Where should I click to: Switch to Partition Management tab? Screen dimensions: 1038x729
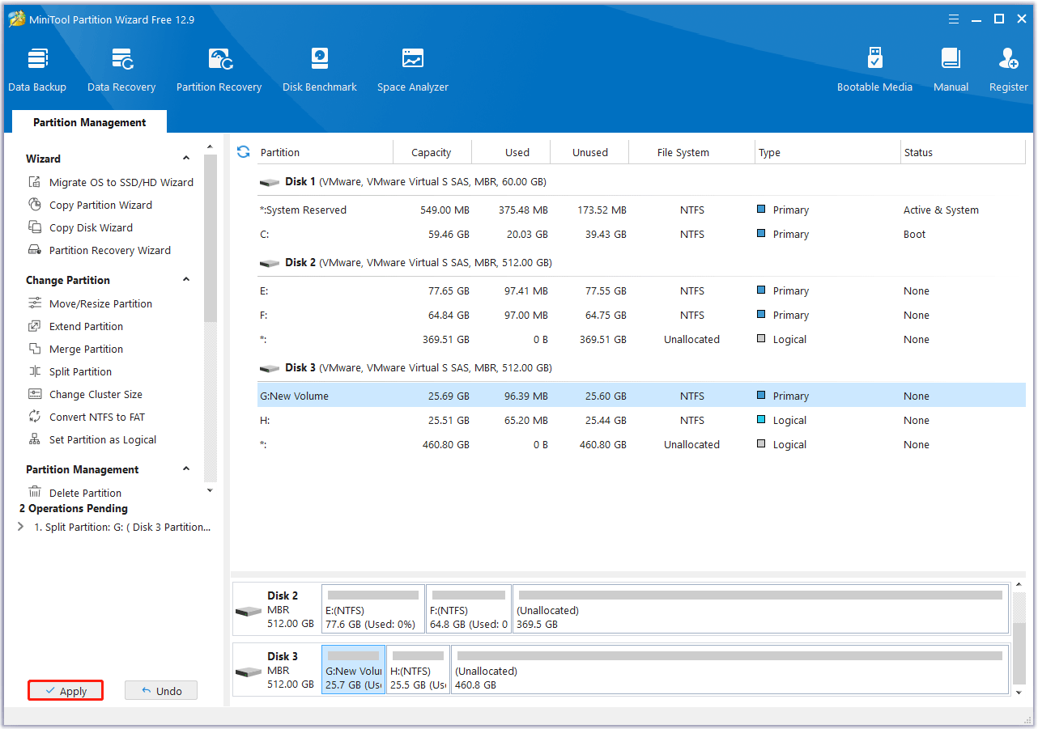[90, 122]
